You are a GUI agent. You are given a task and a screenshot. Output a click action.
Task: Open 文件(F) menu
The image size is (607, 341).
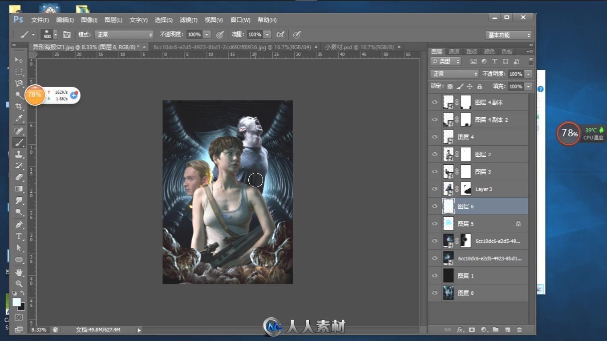tap(40, 20)
